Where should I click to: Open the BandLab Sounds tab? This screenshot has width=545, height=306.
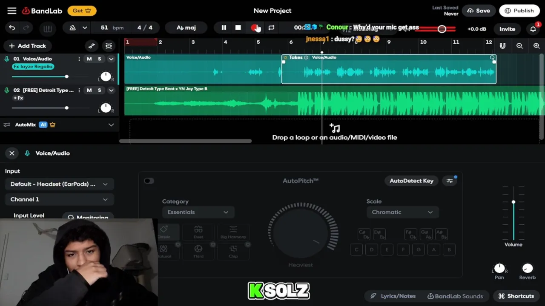455,296
